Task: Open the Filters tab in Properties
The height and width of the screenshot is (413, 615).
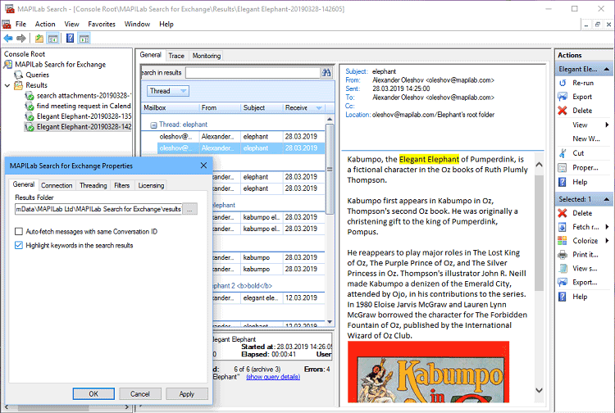Action: point(122,185)
